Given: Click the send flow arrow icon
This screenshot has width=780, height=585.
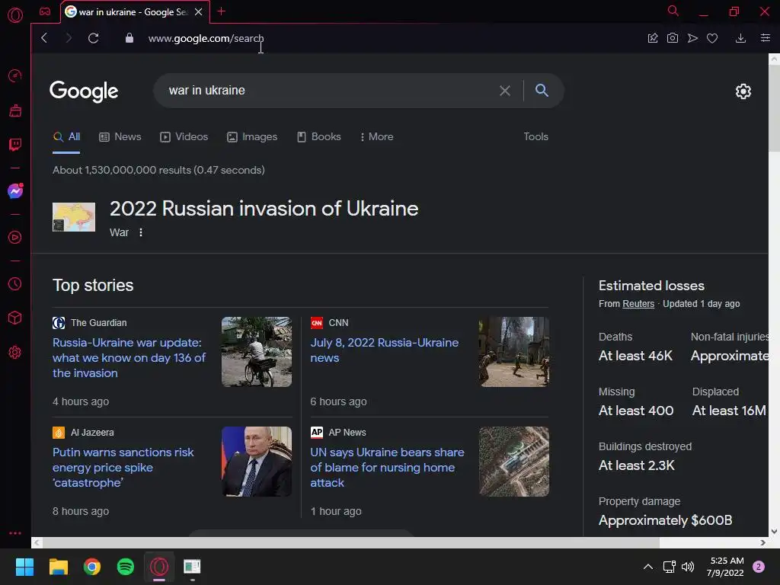Looking at the screenshot, I should [x=692, y=38].
